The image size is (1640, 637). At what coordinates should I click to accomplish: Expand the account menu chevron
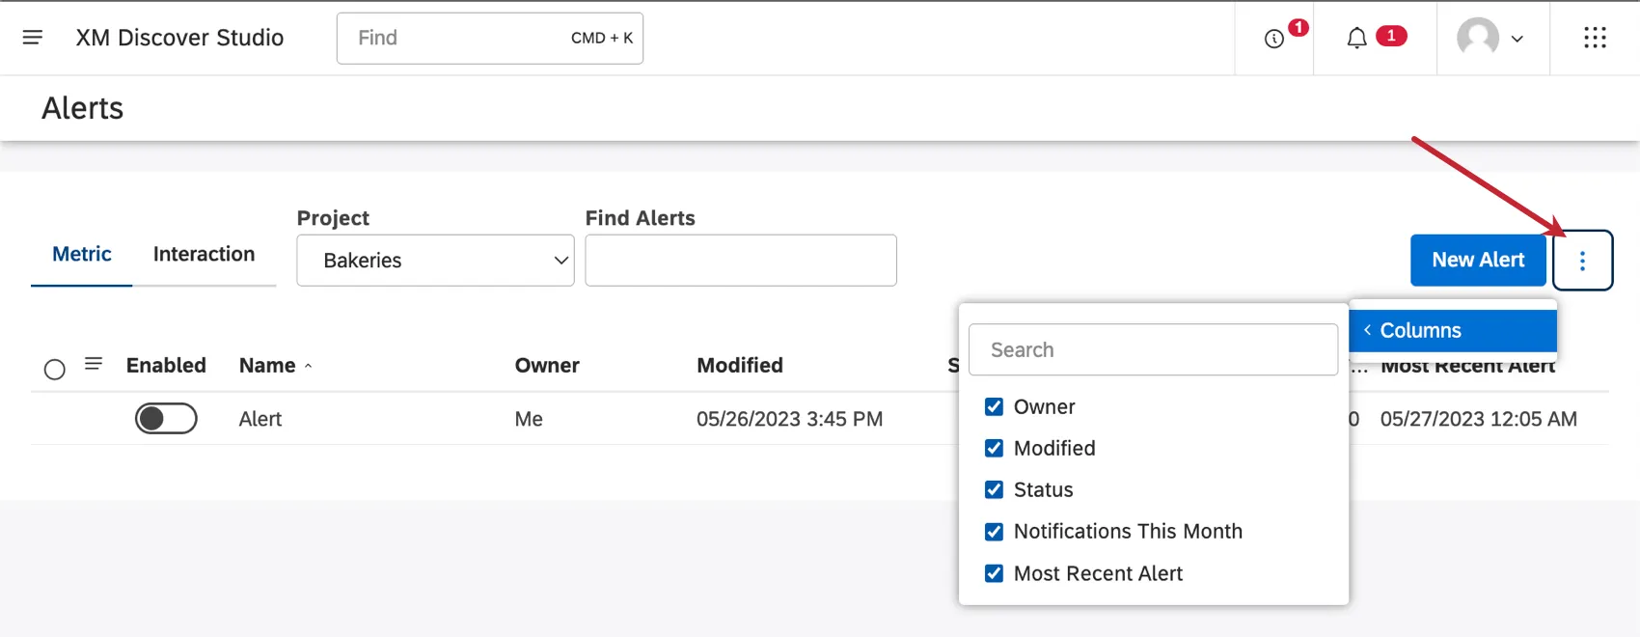[1517, 40]
